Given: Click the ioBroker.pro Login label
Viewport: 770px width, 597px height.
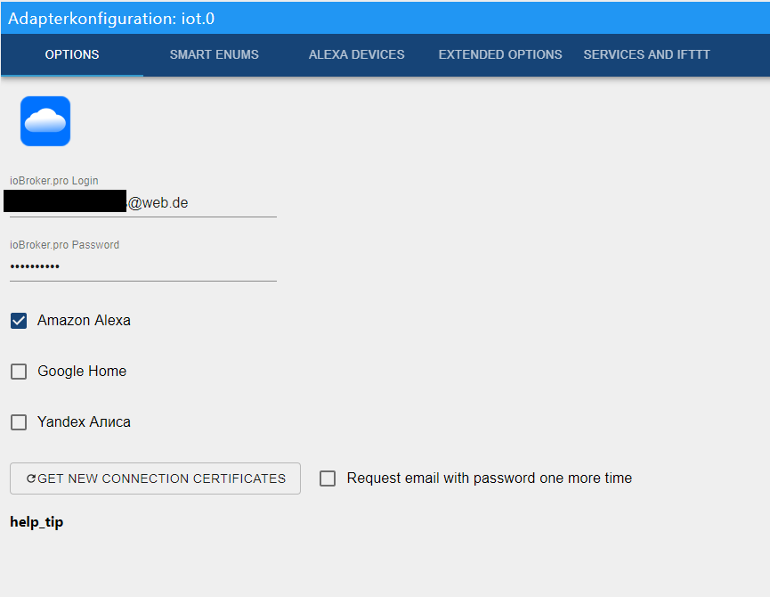Looking at the screenshot, I should (x=54, y=180).
